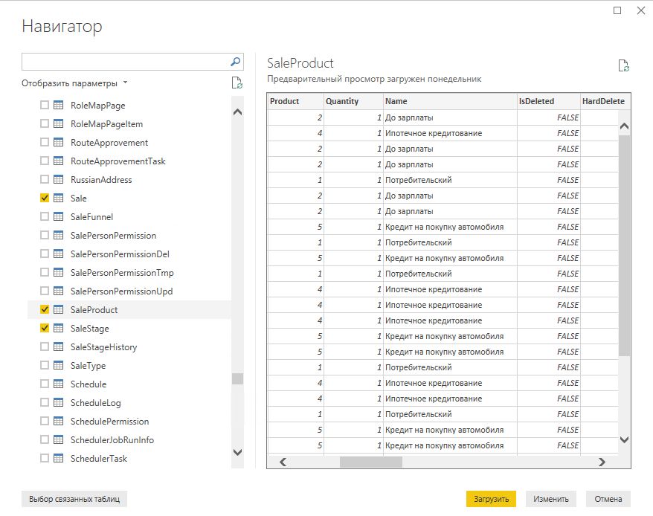Uncheck the SaleStage checkbox
Image resolution: width=653 pixels, height=516 pixels.
click(x=45, y=328)
